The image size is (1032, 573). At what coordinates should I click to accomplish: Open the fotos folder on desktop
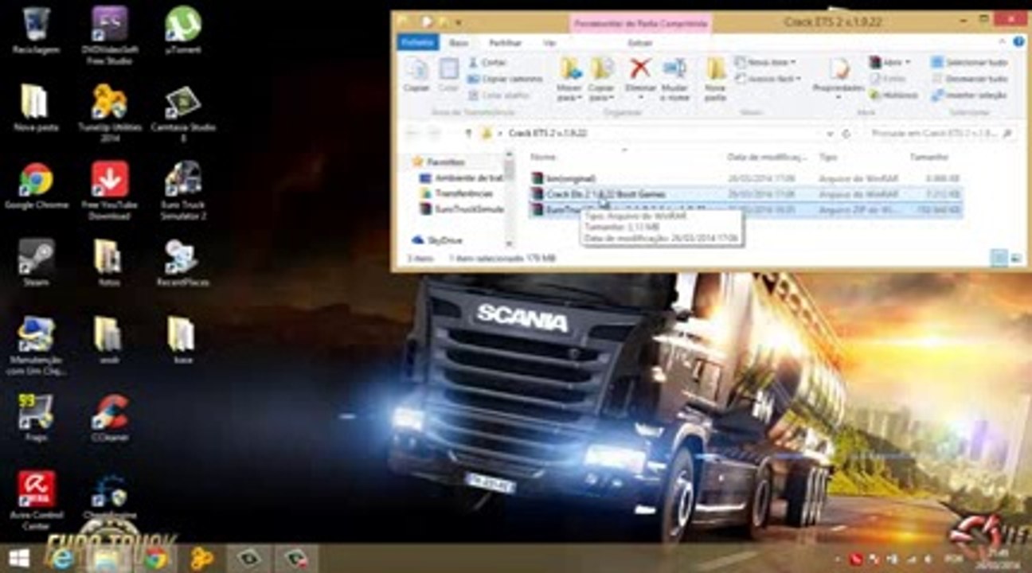[x=108, y=263]
